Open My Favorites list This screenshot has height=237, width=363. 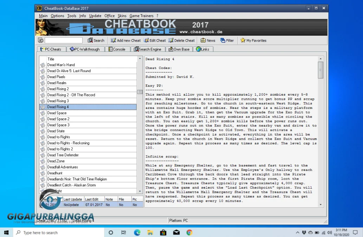[x=253, y=40]
